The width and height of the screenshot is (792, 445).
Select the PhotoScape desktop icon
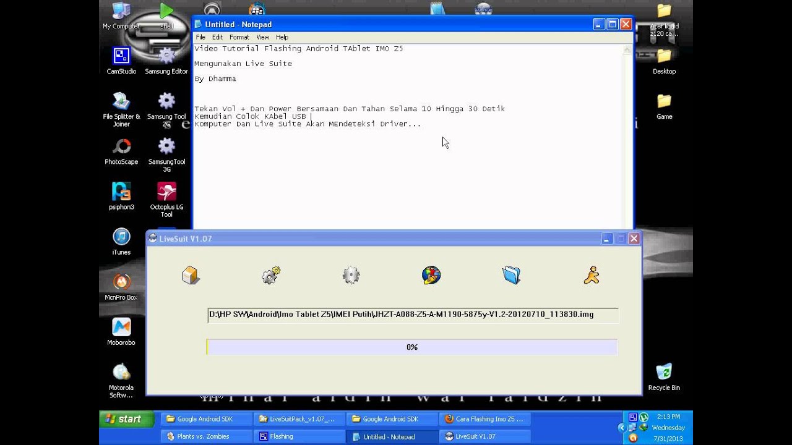pos(121,151)
